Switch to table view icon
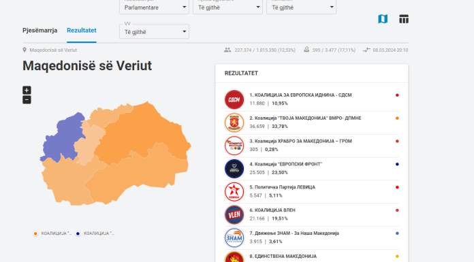Screen dimensions: 474x262 [404, 19]
